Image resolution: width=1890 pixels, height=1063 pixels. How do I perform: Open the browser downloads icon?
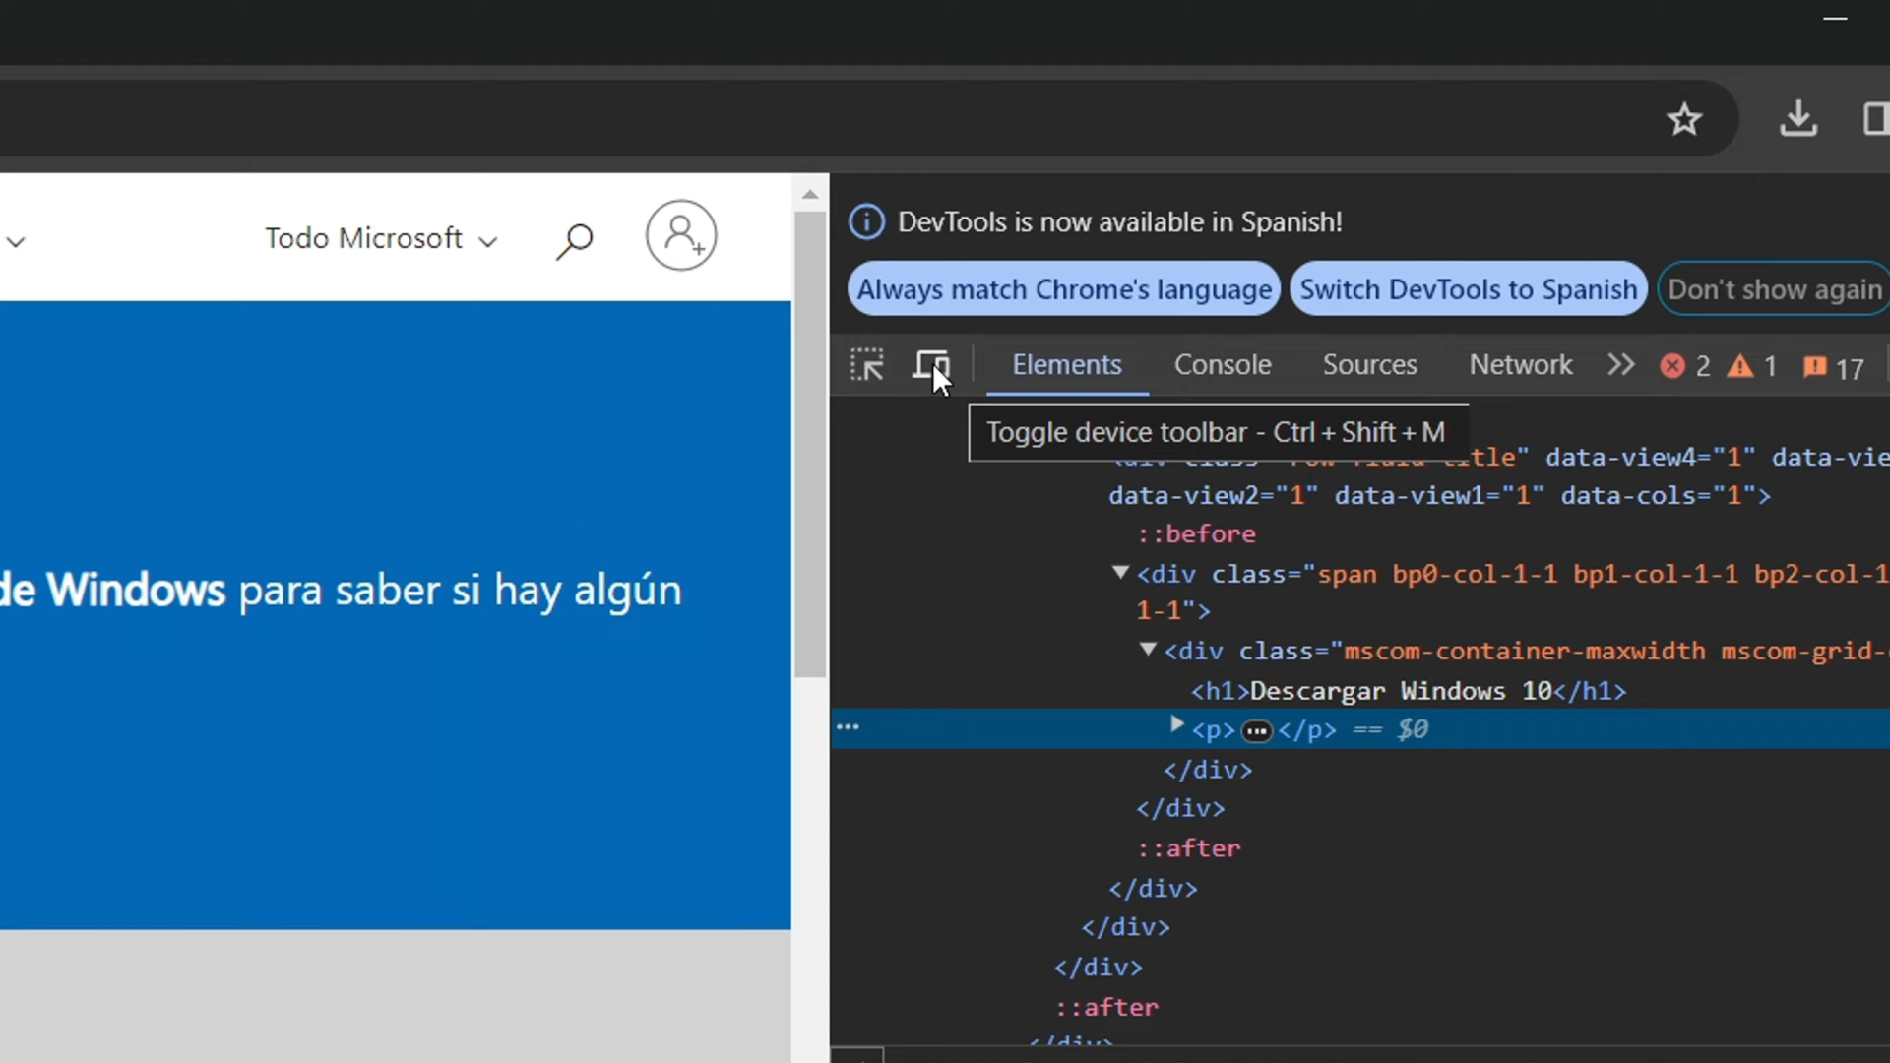click(1797, 119)
